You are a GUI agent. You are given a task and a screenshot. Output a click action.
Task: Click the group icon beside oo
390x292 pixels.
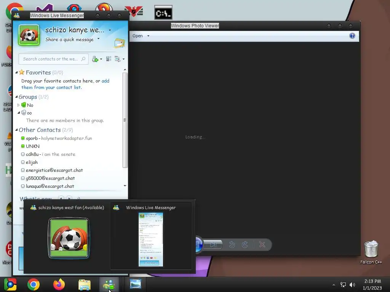[x=24, y=113]
